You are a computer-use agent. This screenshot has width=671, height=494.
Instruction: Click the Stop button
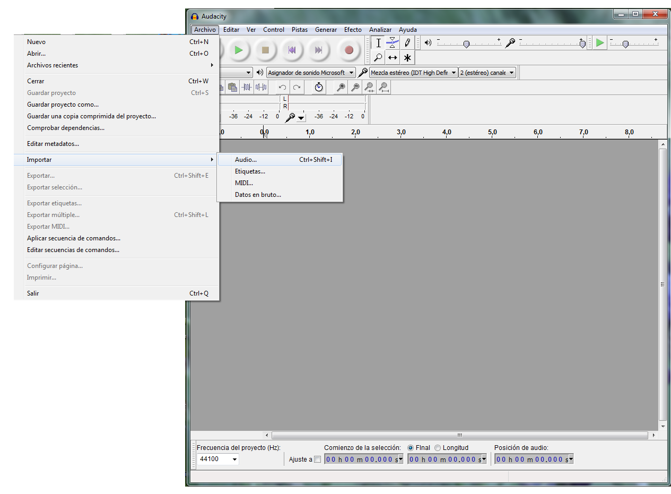[x=265, y=50]
